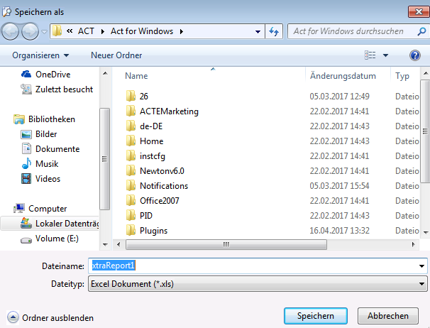The image size is (430, 328).
Task: Select ACT in the address path
Action: pyautogui.click(x=86, y=31)
